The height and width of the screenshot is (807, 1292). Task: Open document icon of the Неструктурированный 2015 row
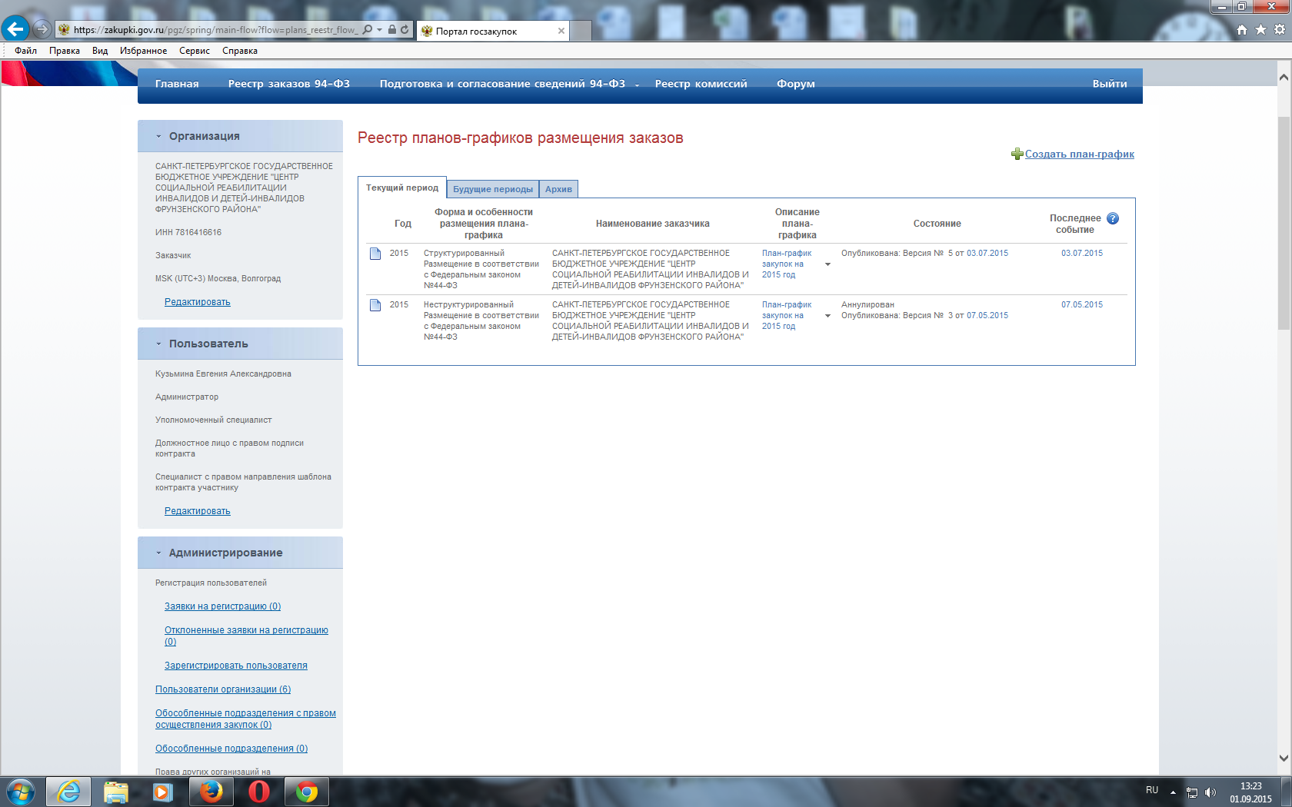point(375,305)
